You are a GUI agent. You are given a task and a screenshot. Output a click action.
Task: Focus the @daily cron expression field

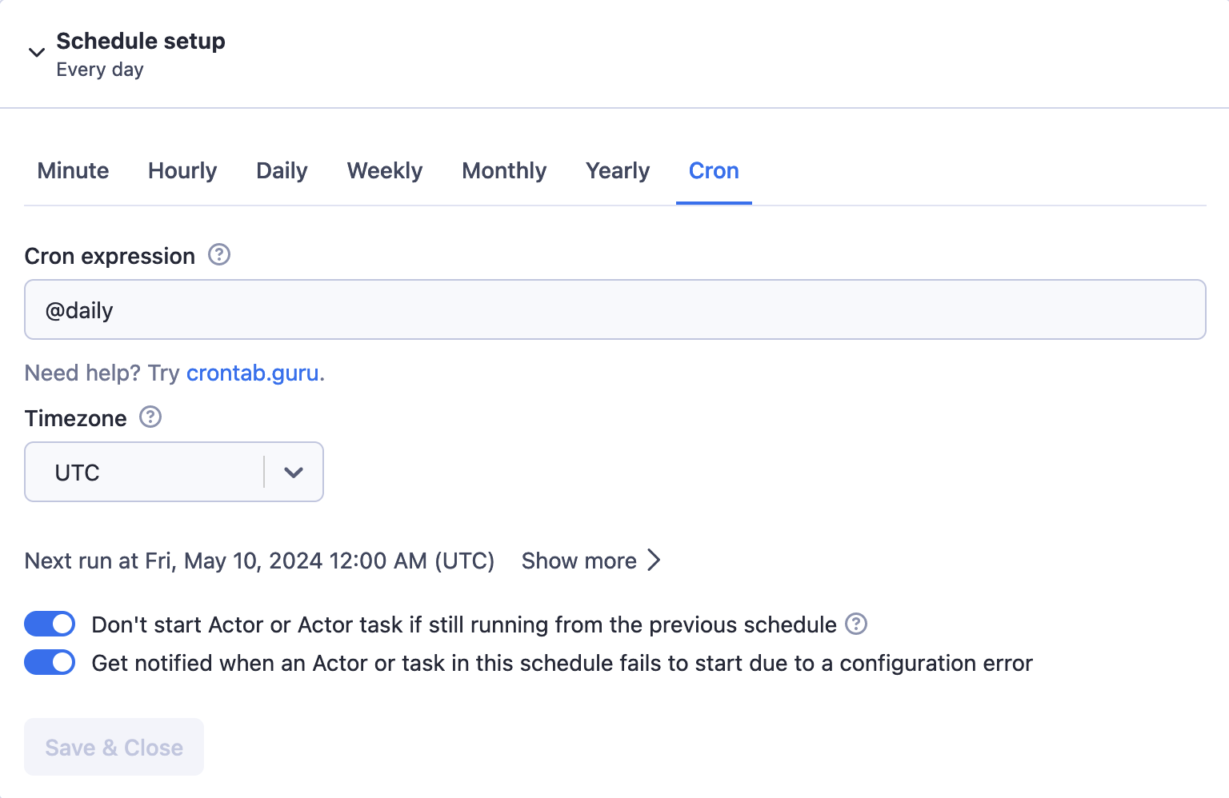click(614, 310)
